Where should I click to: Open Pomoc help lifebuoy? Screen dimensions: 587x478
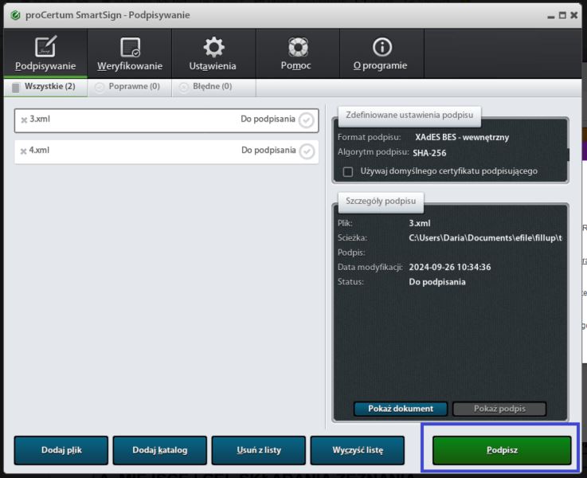pos(298,53)
